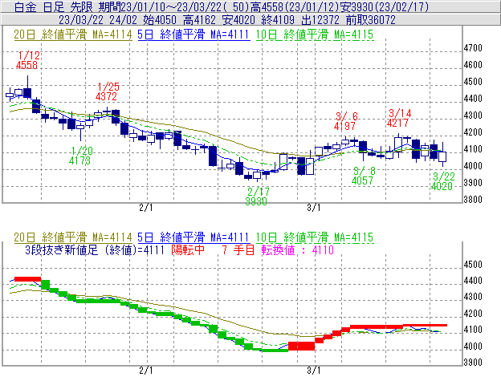Click the "3/22 4020" low label
Viewport: 501px width, 381px height.
point(442,181)
